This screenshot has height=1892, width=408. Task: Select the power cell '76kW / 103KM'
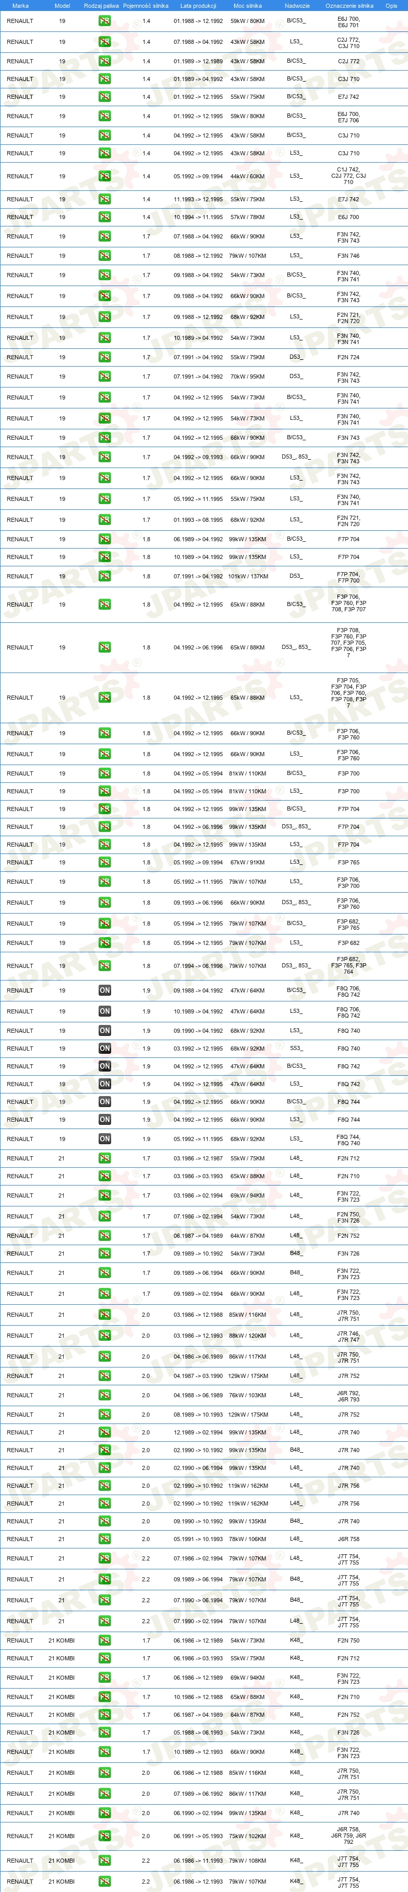(x=248, y=1395)
